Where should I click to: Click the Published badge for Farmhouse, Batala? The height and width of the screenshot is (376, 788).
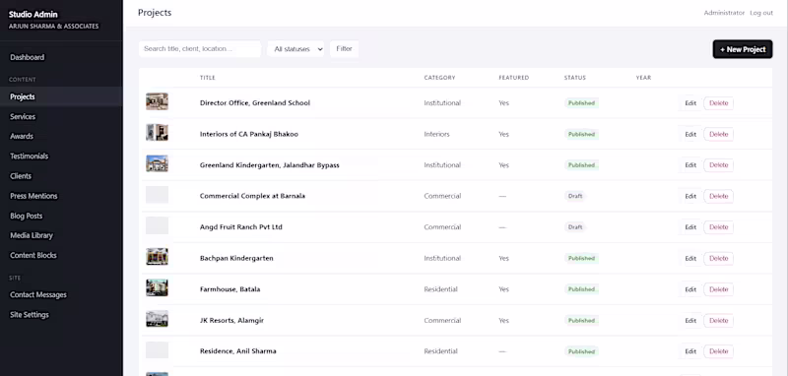(x=581, y=289)
